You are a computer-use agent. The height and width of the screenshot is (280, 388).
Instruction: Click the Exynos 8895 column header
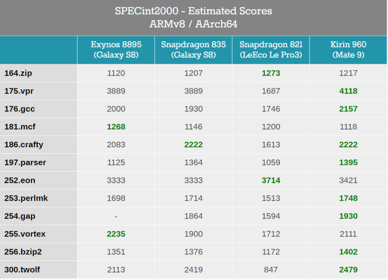pos(116,50)
